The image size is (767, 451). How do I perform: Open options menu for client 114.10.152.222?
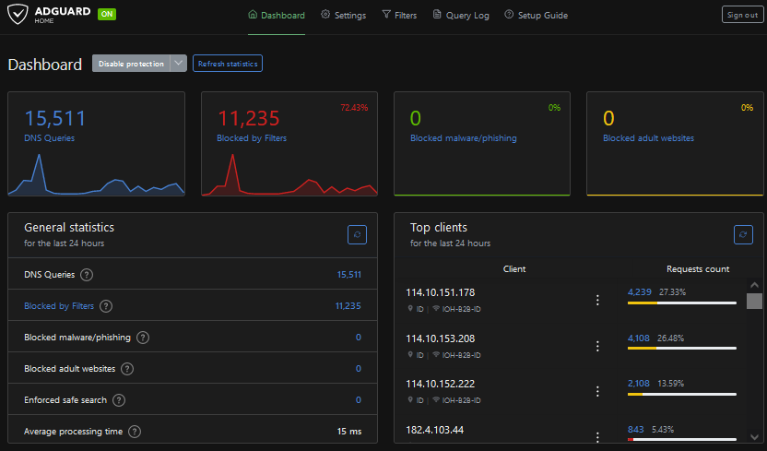597,391
